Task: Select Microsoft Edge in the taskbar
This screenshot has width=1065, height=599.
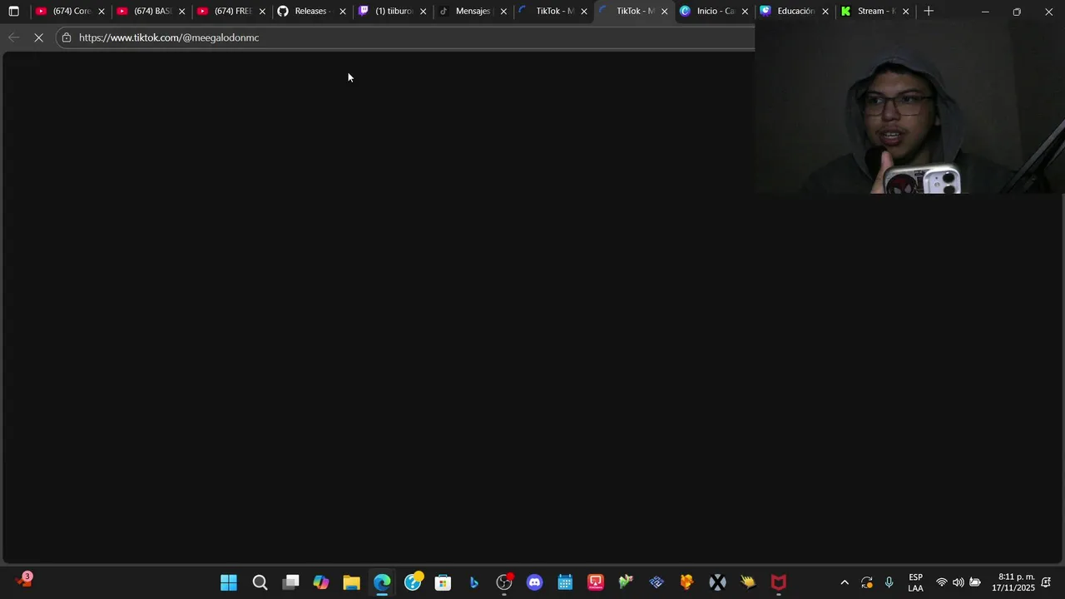Action: tap(382, 582)
